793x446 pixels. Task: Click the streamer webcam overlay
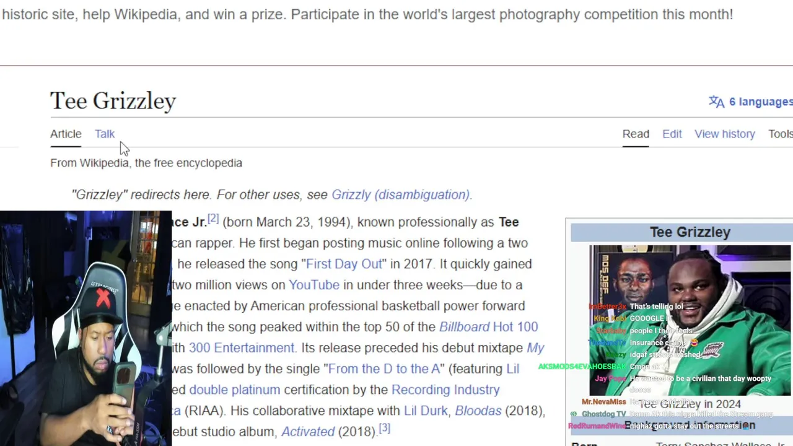(x=85, y=328)
